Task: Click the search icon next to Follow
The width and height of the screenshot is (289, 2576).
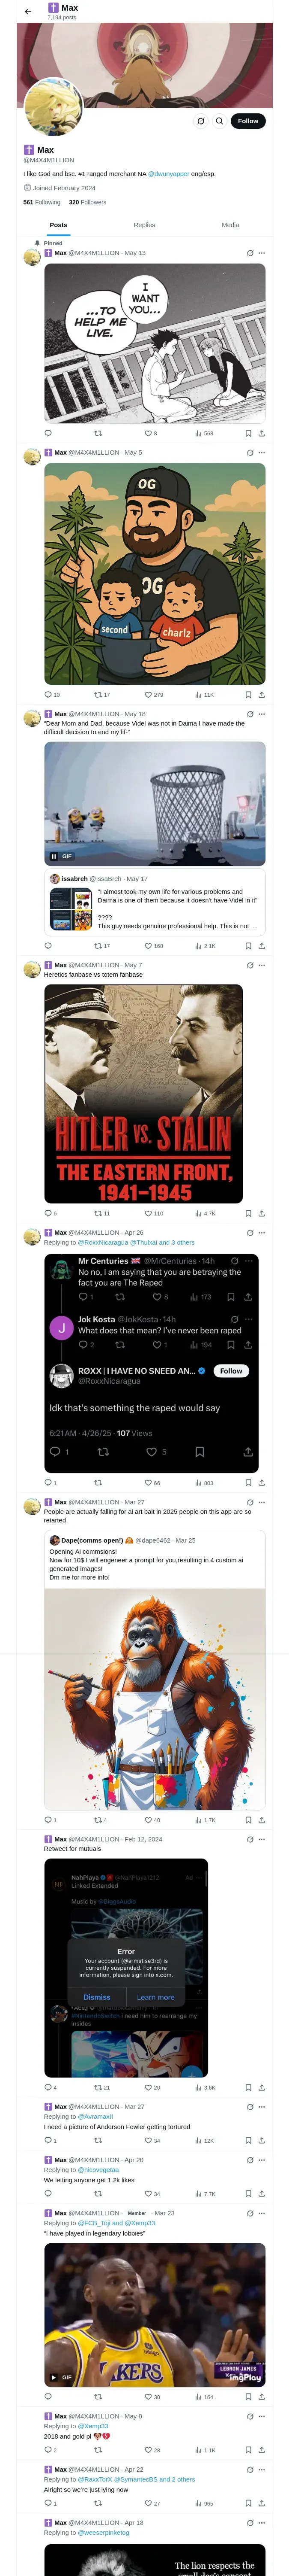Action: 219,121
